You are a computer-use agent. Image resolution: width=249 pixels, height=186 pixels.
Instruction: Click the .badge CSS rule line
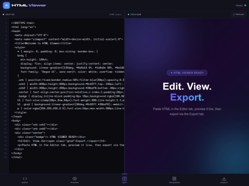(71, 96)
